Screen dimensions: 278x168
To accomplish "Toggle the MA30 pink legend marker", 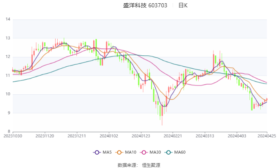I will point(144,152).
